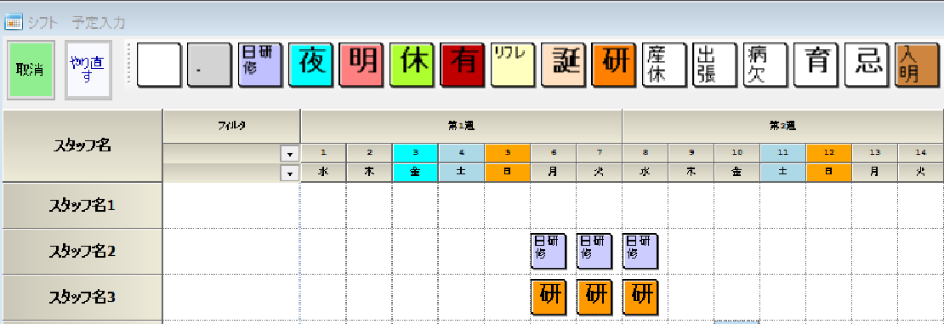Select 日研修 entry on day 6 for スタッフ名2

coord(549,251)
